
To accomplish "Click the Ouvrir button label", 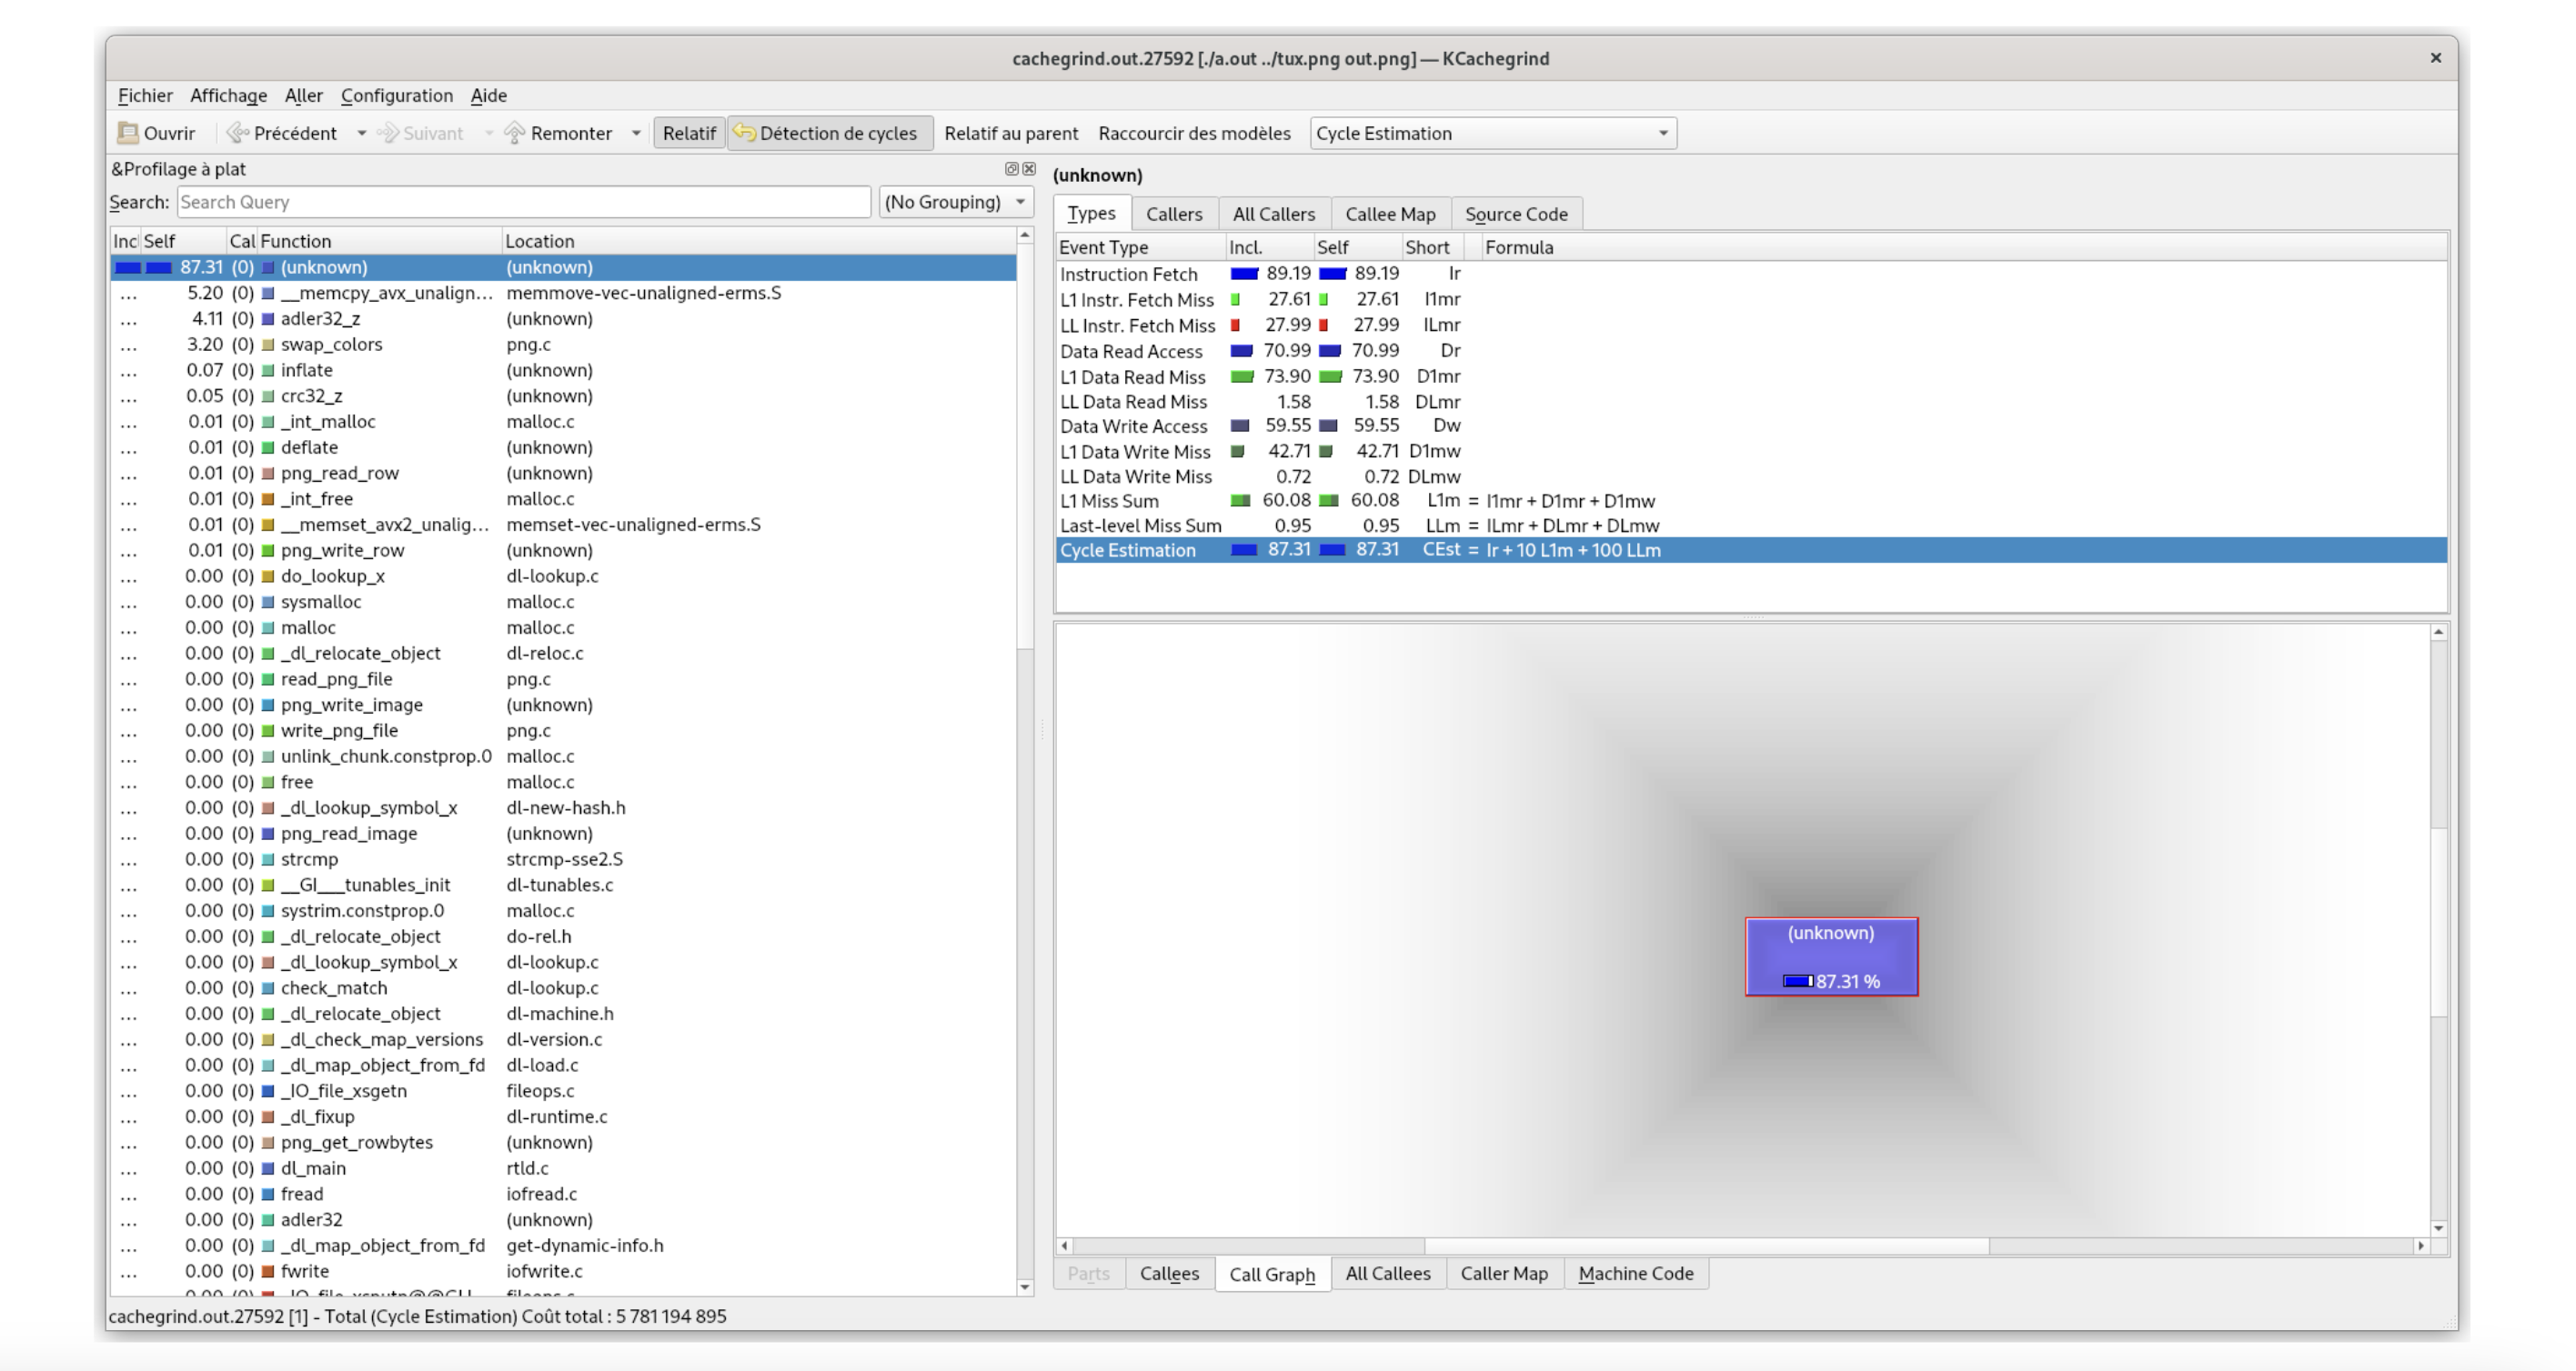I will click(169, 133).
